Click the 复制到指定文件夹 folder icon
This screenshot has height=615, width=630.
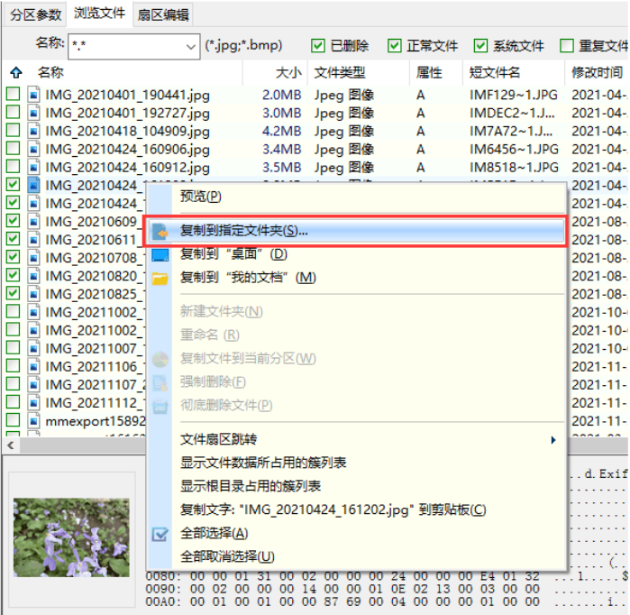(160, 231)
